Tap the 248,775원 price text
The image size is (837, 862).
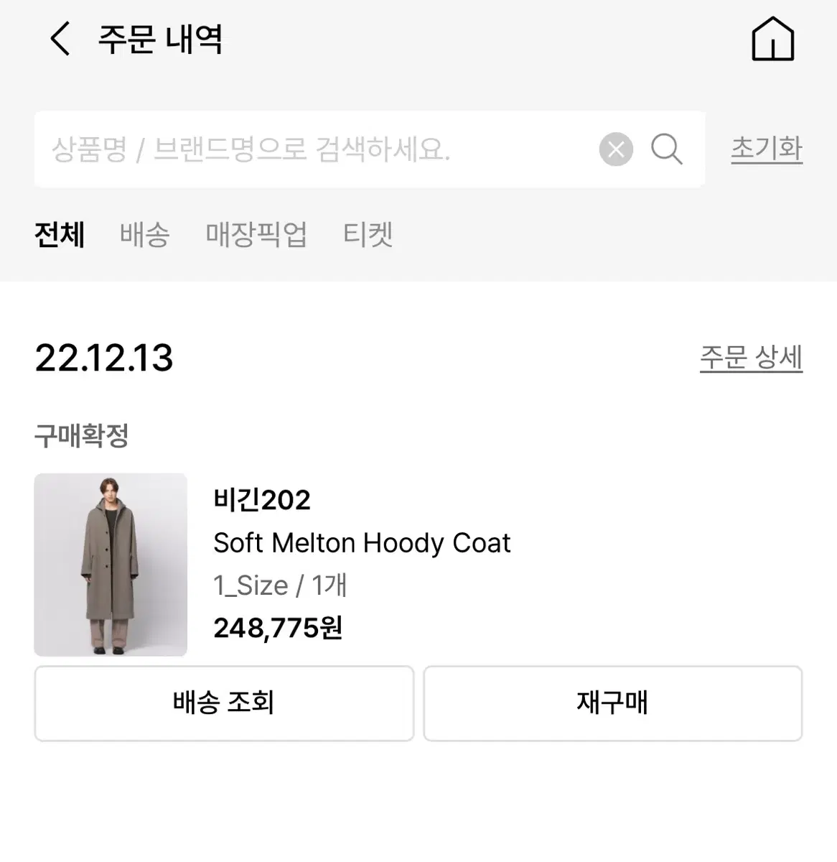point(278,628)
